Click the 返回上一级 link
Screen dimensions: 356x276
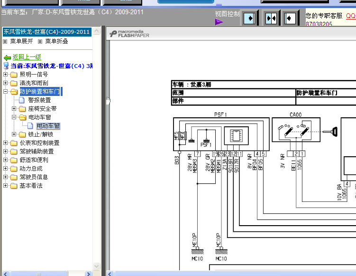pyautogui.click(x=27, y=57)
